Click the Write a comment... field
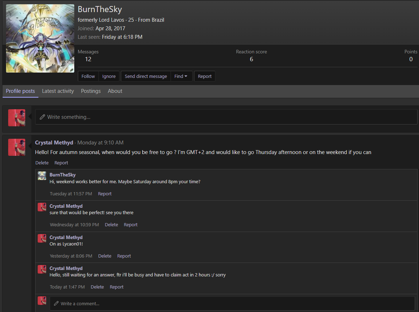This screenshot has height=312, width=419. coord(232,303)
